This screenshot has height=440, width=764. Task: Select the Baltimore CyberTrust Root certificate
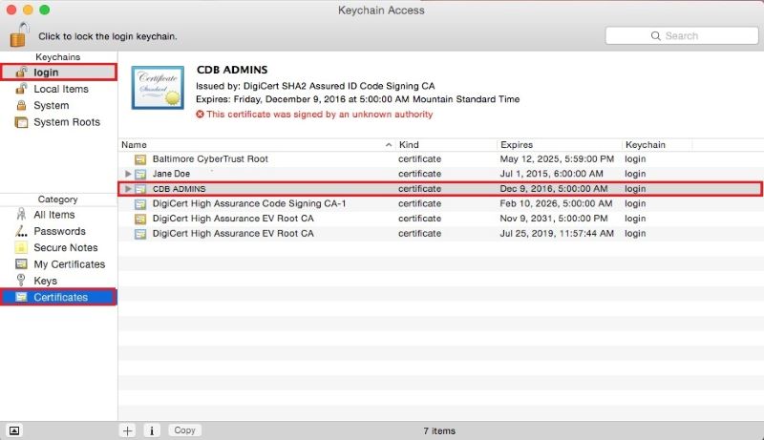click(212, 158)
